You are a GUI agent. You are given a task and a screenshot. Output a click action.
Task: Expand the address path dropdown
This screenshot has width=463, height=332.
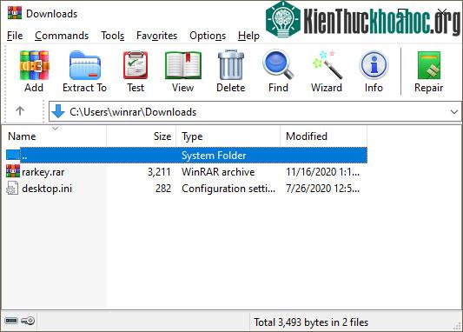pos(454,111)
